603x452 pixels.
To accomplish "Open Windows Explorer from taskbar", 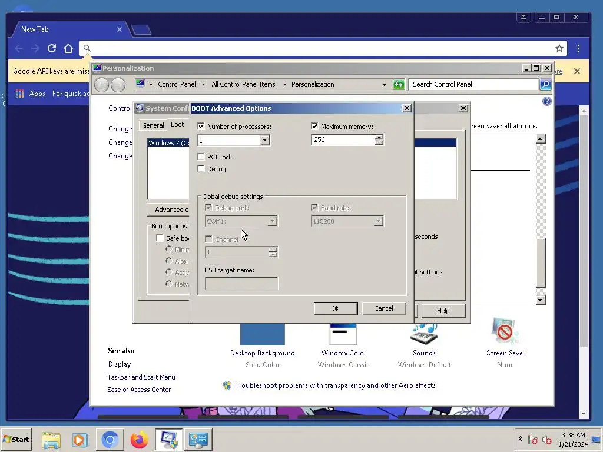I will point(51,440).
